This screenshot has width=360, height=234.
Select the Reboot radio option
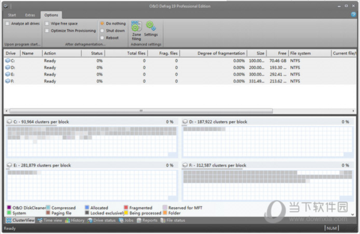click(x=102, y=38)
